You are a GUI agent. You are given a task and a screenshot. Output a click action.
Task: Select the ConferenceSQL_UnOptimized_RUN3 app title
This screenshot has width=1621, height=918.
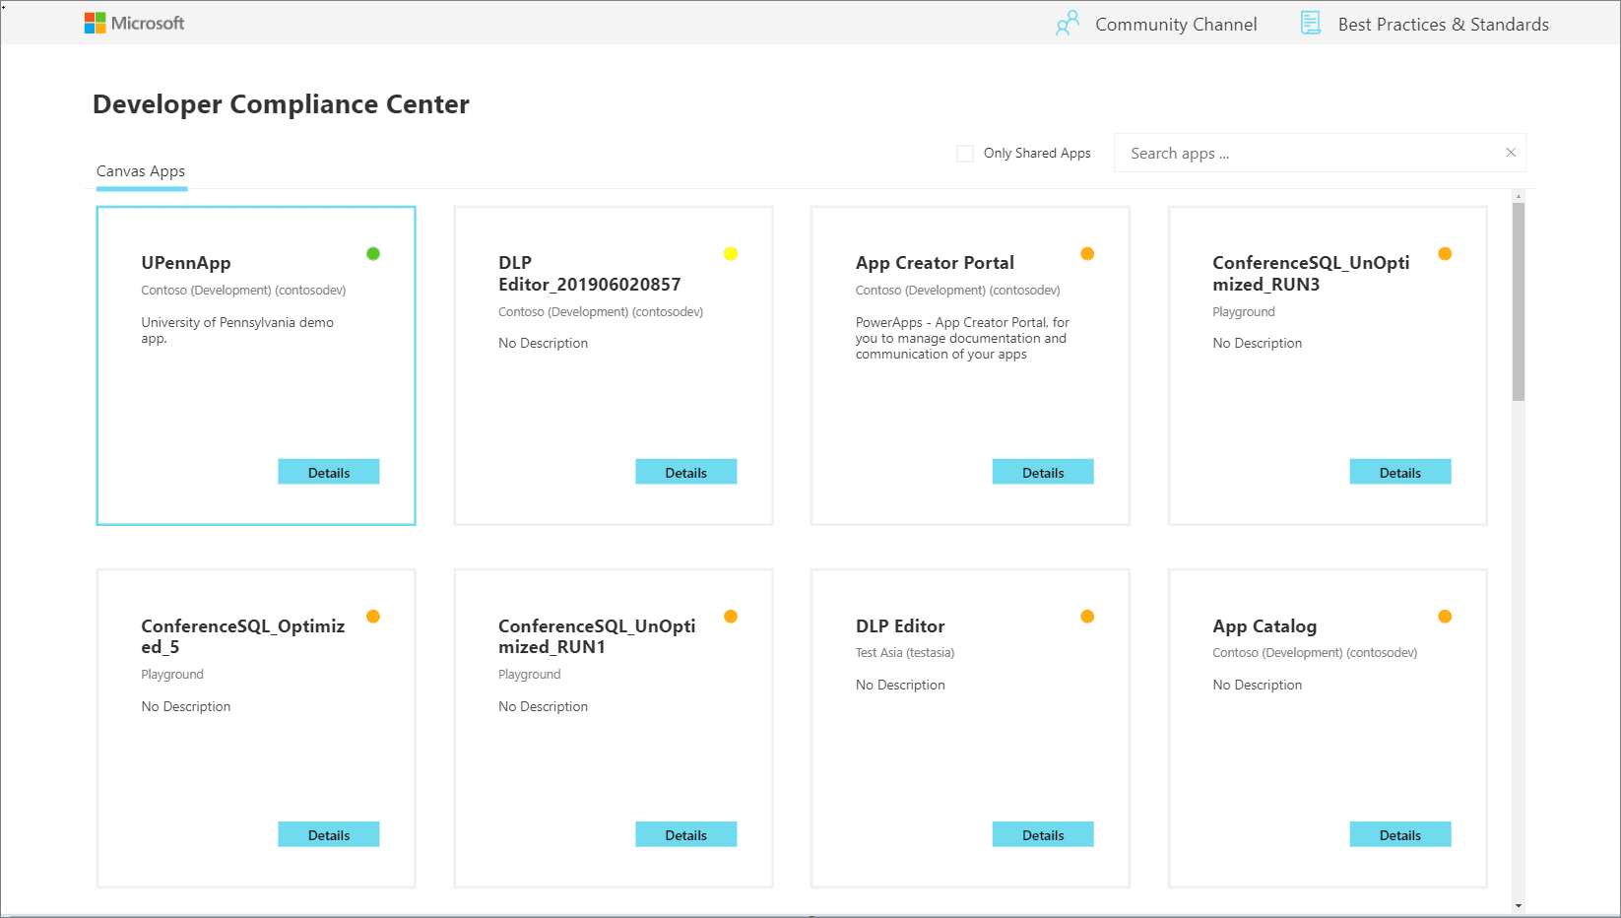(1310, 274)
